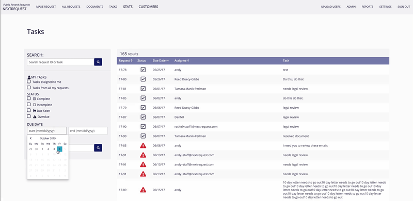Open All Requests in top navigation
Image resolution: width=413 pixels, height=201 pixels.
[71, 7]
